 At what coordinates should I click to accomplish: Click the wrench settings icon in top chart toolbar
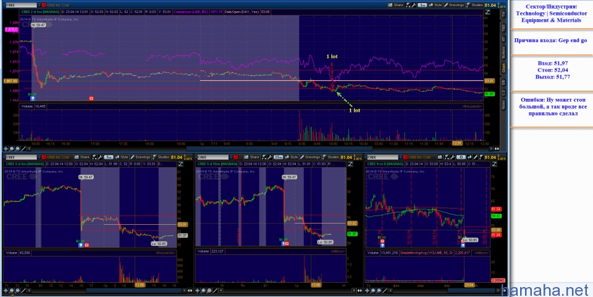[x=414, y=5]
